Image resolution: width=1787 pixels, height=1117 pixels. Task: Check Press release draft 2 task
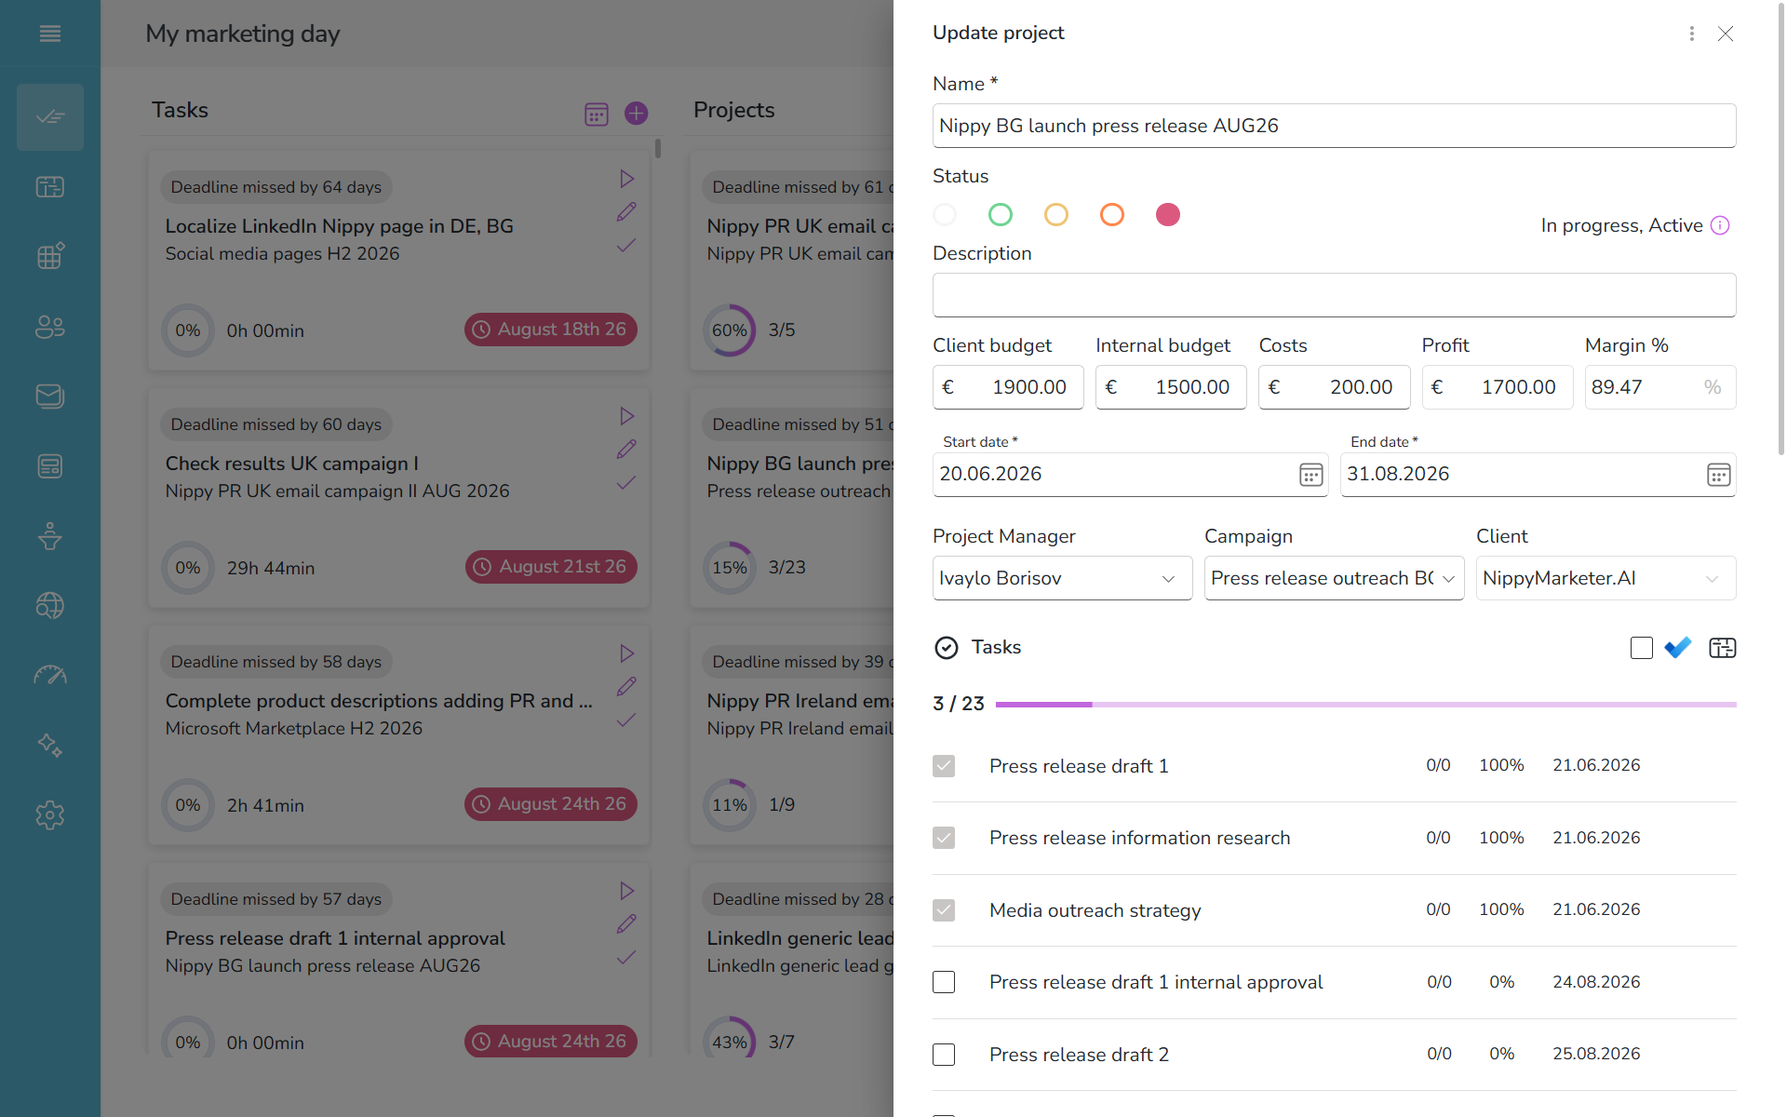(944, 1055)
